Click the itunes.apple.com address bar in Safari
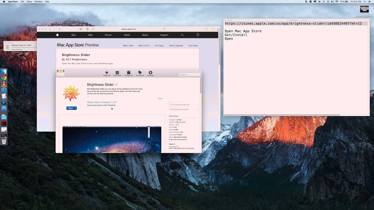374x210 pixels. (x=129, y=29)
